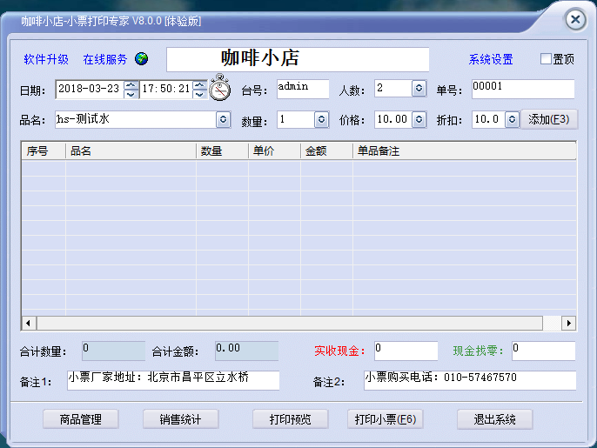Open the 价格 price dropdown
The width and height of the screenshot is (597, 448).
[419, 119]
